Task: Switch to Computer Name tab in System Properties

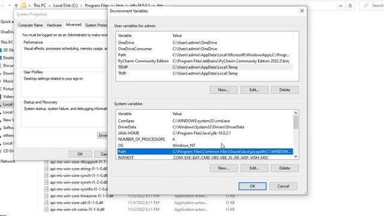Action: [31, 25]
